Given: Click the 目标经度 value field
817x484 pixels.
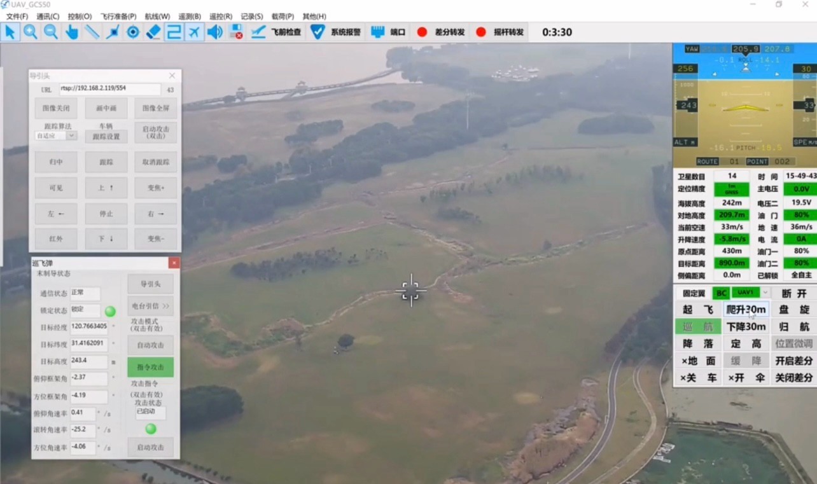Looking at the screenshot, I should [x=89, y=326].
